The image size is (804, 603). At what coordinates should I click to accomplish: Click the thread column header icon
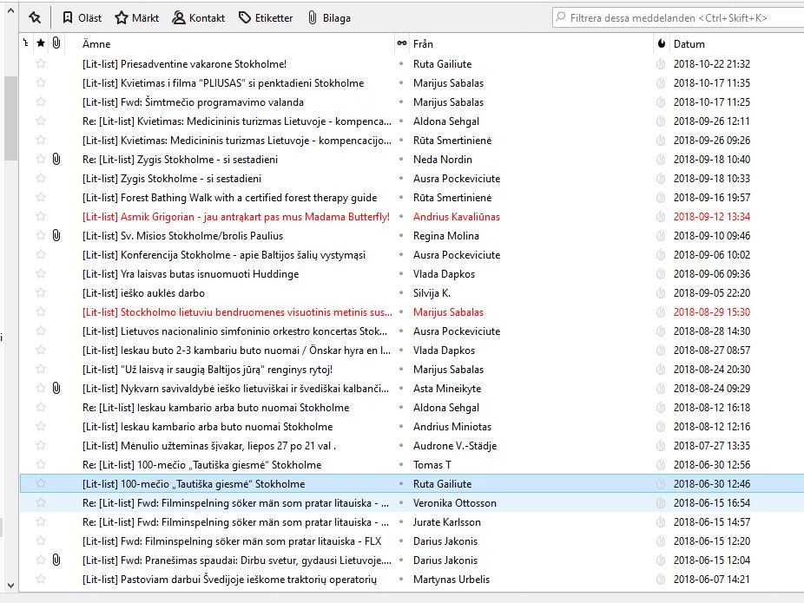coord(24,43)
